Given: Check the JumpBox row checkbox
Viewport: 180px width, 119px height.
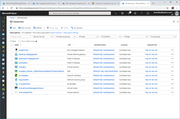Looking at the screenshot, I should tap(12, 67).
